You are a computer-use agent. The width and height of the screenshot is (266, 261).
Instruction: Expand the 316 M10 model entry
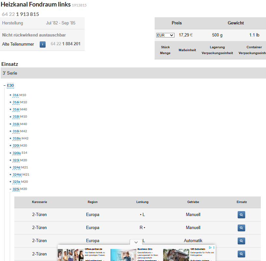click(x=10, y=95)
